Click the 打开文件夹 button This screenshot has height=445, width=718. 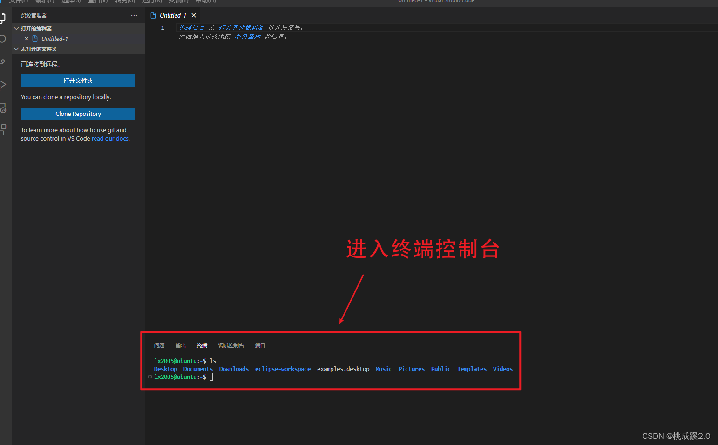[78, 81]
